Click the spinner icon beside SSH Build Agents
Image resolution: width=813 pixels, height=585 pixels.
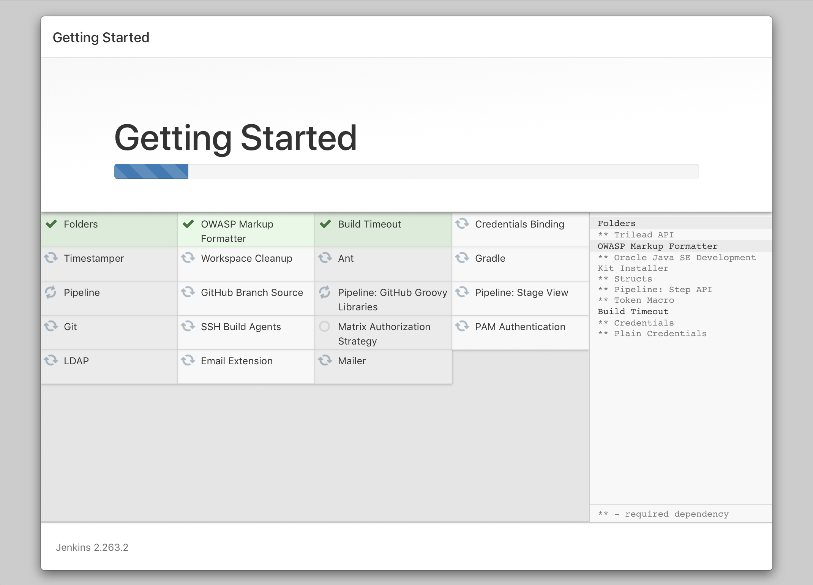point(188,326)
